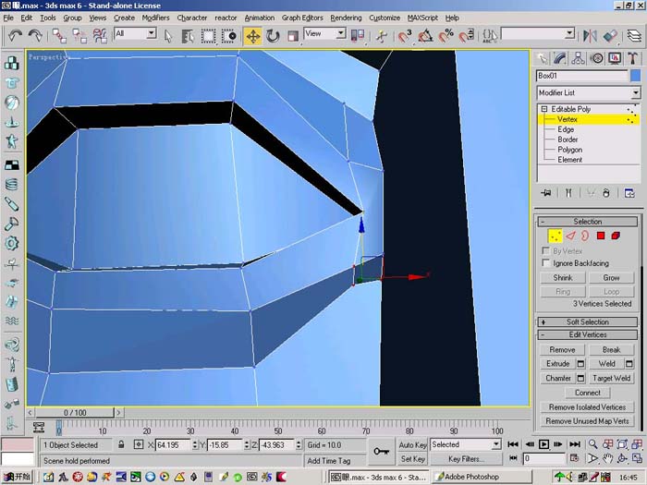Open Select by Name tool

pyautogui.click(x=188, y=36)
